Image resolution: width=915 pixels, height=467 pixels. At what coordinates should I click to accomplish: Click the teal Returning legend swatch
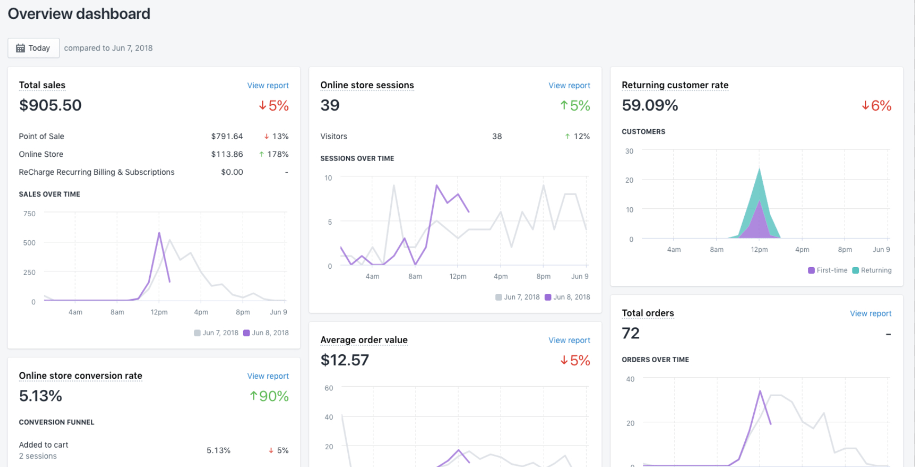tap(856, 271)
